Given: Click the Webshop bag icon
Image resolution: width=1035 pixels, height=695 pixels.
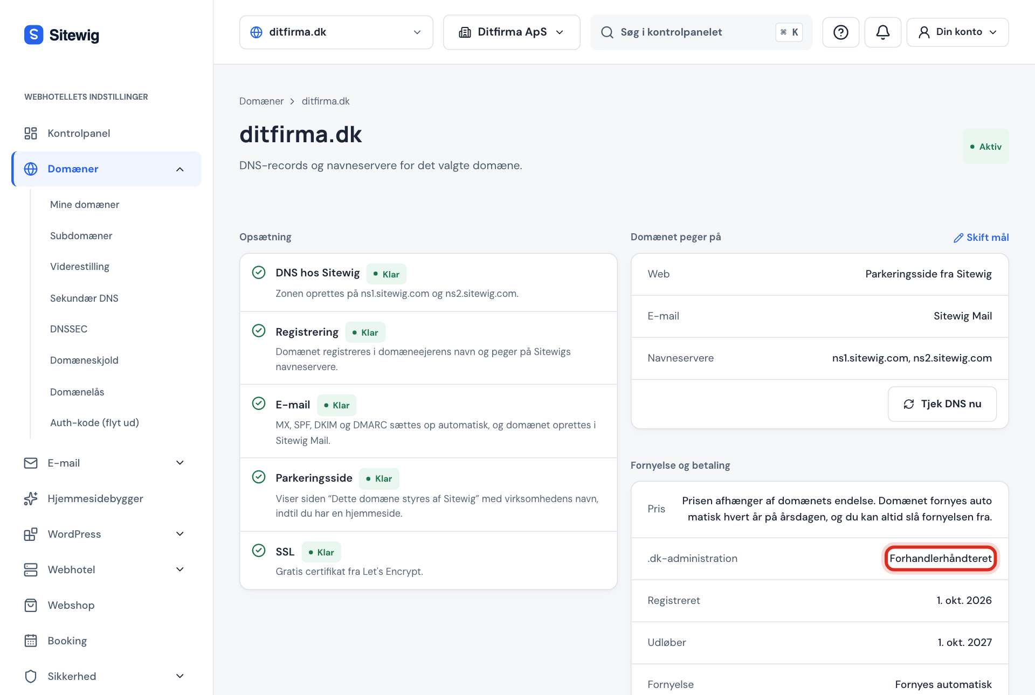Looking at the screenshot, I should (x=31, y=605).
